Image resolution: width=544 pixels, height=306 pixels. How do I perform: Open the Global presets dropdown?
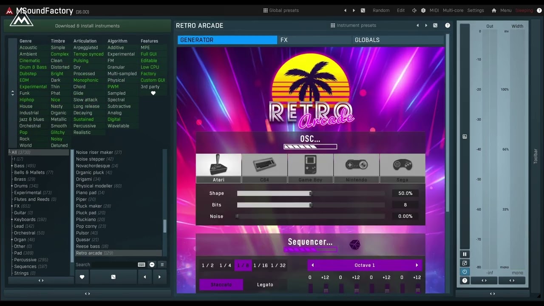pyautogui.click(x=281, y=10)
